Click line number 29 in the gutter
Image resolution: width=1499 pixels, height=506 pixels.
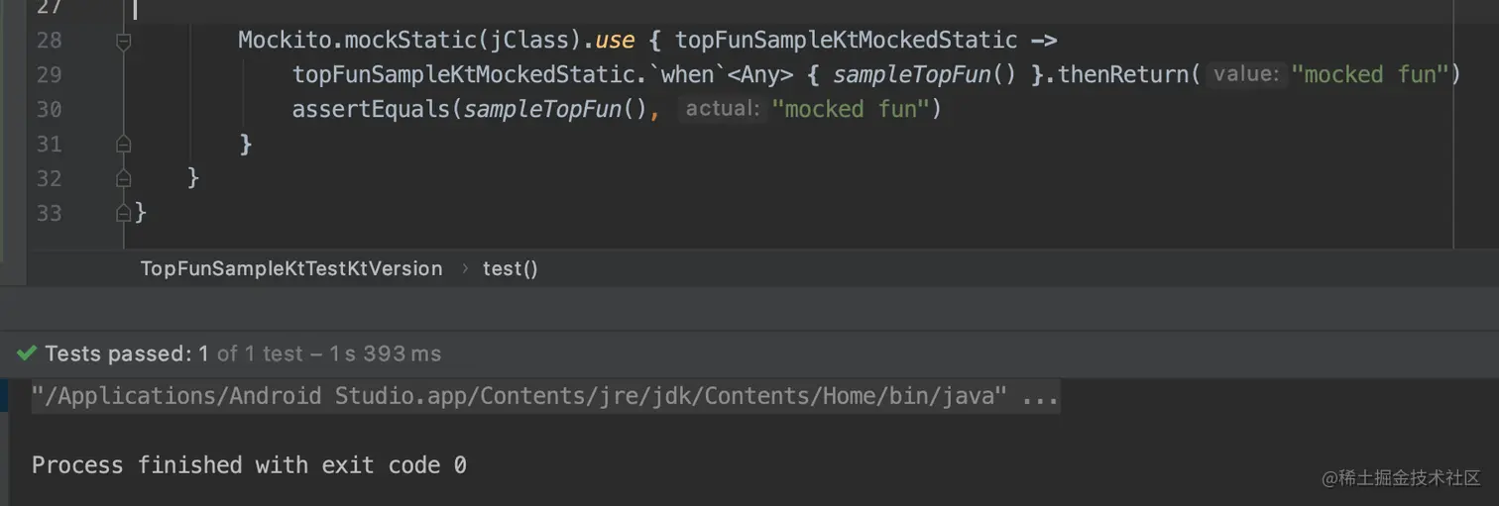[x=48, y=74]
